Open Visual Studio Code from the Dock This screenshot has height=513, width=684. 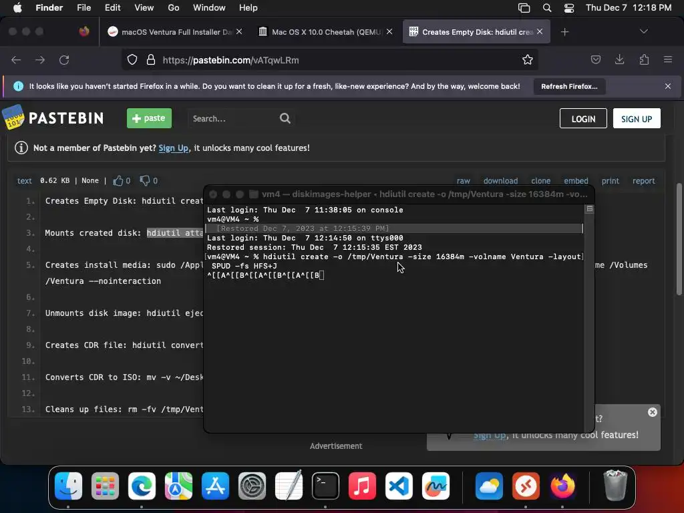coord(399,486)
